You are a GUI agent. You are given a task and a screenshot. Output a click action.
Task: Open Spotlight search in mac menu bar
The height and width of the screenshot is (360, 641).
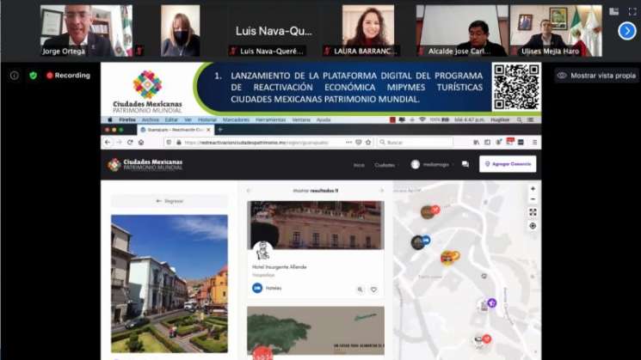click(519, 120)
